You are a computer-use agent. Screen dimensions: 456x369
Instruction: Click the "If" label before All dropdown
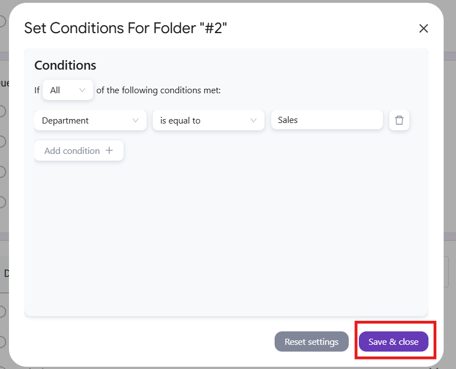[x=37, y=90]
